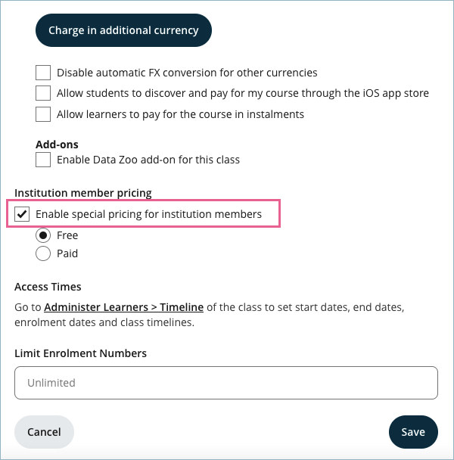Image resolution: width=454 pixels, height=460 pixels.
Task: Click the Access Times heading
Action: point(48,287)
